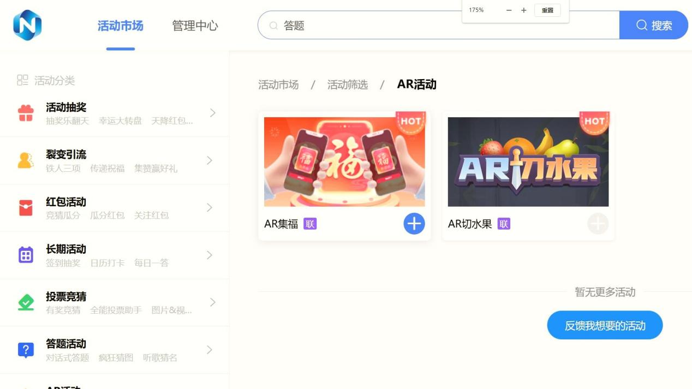Click the 重置 zoom reset button

pos(547,10)
